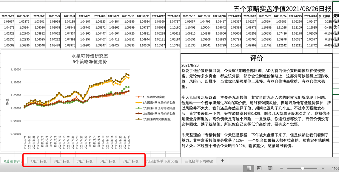Switch to the B账户持仓 sheet
The width and height of the screenshot is (339, 172).
(x=61, y=161)
